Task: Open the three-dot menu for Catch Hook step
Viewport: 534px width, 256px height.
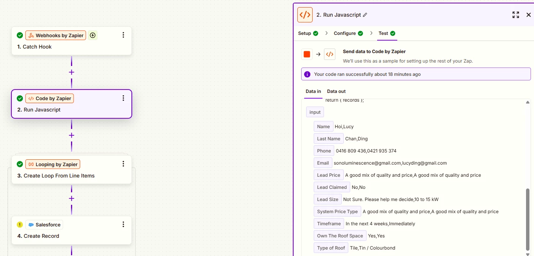Action: point(123,35)
